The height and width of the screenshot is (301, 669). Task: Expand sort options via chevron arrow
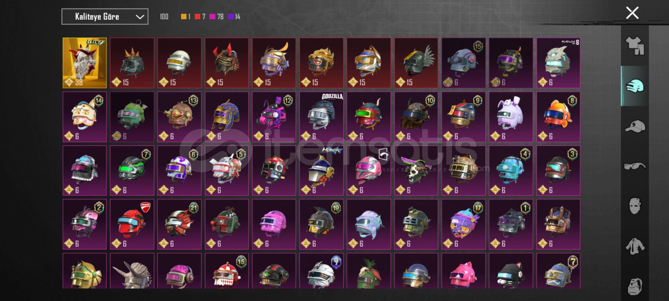(x=140, y=17)
